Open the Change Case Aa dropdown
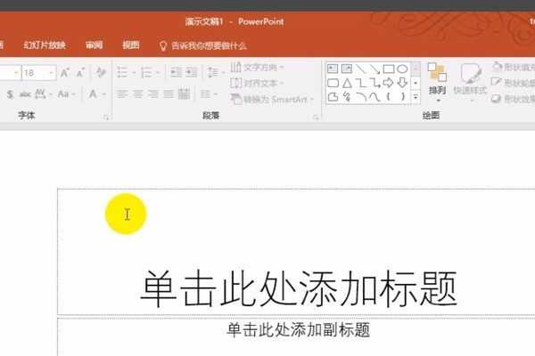This screenshot has width=535, height=356. coord(66,94)
